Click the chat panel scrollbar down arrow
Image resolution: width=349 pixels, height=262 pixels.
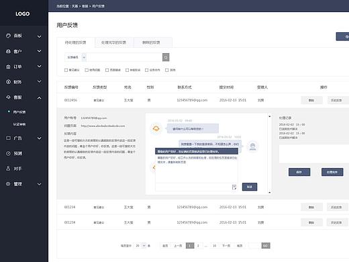270,192
